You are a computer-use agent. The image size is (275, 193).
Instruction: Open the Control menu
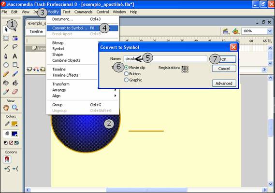[102, 12]
